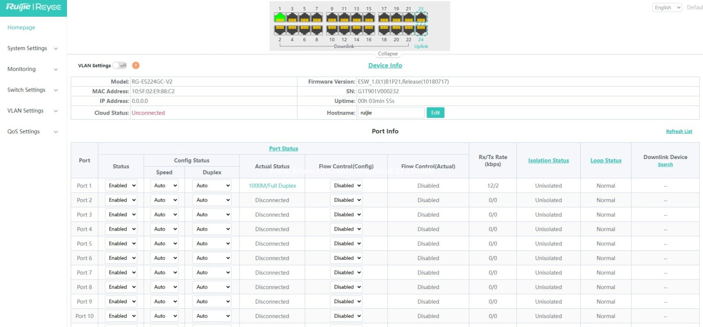Click the Edit hostname button

coord(435,113)
